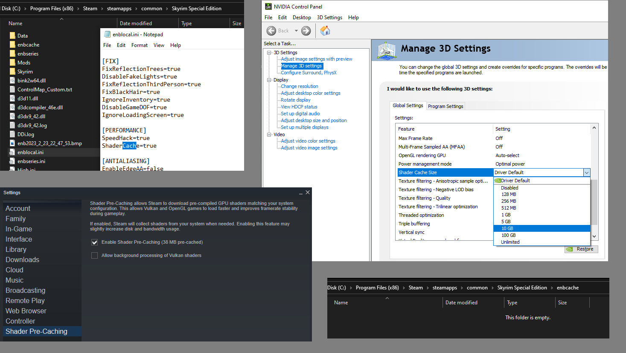
Task: Click the NVIDIA Control Panel Back arrow icon
Action: tap(271, 31)
